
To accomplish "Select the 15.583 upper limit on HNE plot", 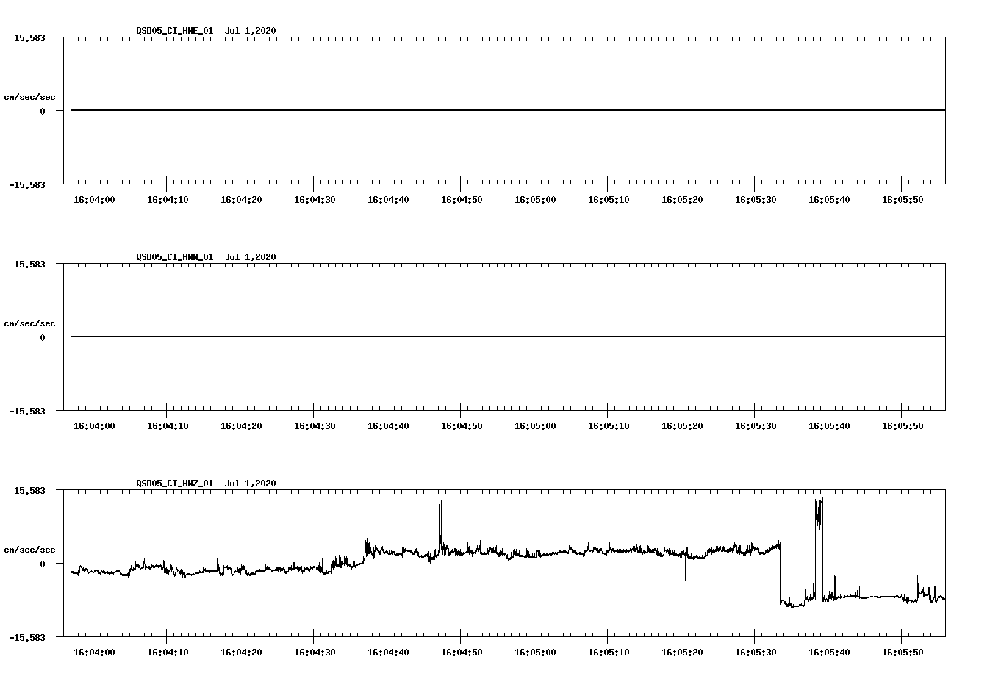I will click(29, 37).
